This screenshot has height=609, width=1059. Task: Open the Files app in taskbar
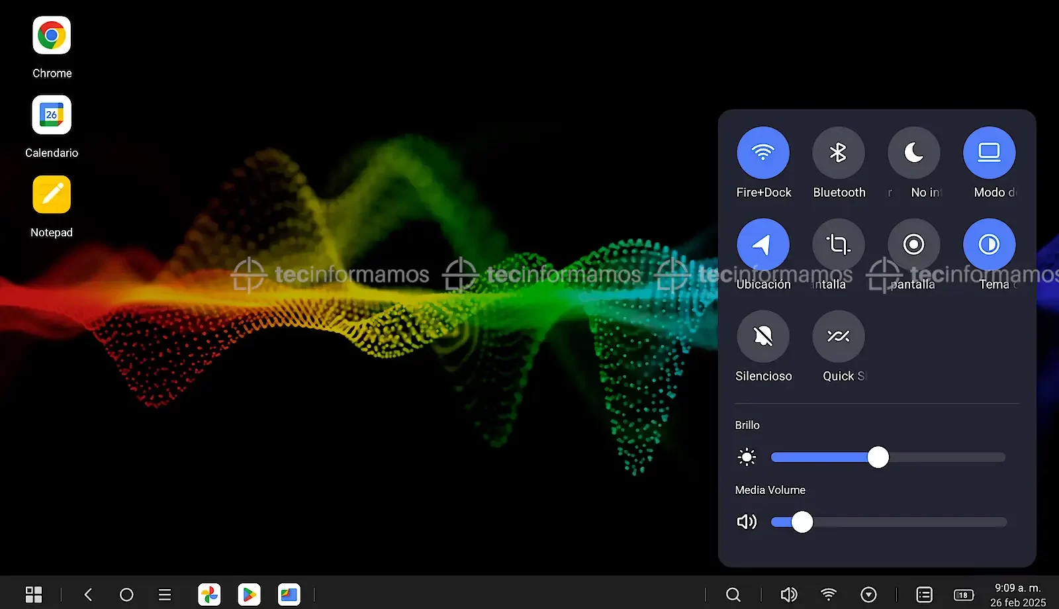pyautogui.click(x=289, y=594)
